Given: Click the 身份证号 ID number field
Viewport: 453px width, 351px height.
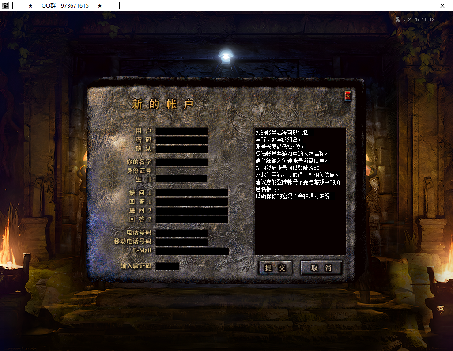Looking at the screenshot, I should [x=182, y=170].
